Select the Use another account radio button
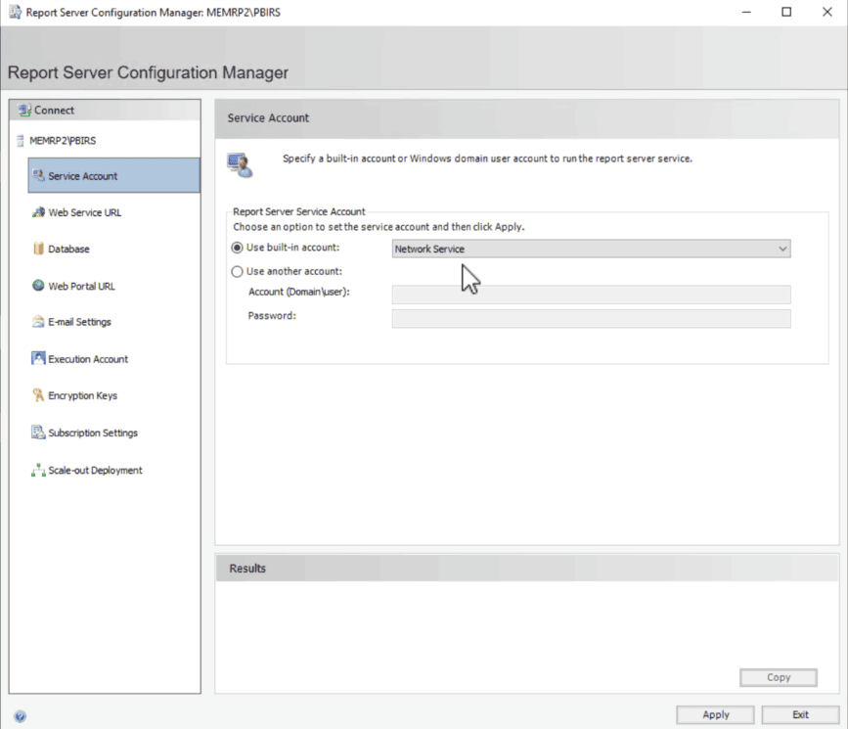The image size is (848, 729). click(x=237, y=271)
